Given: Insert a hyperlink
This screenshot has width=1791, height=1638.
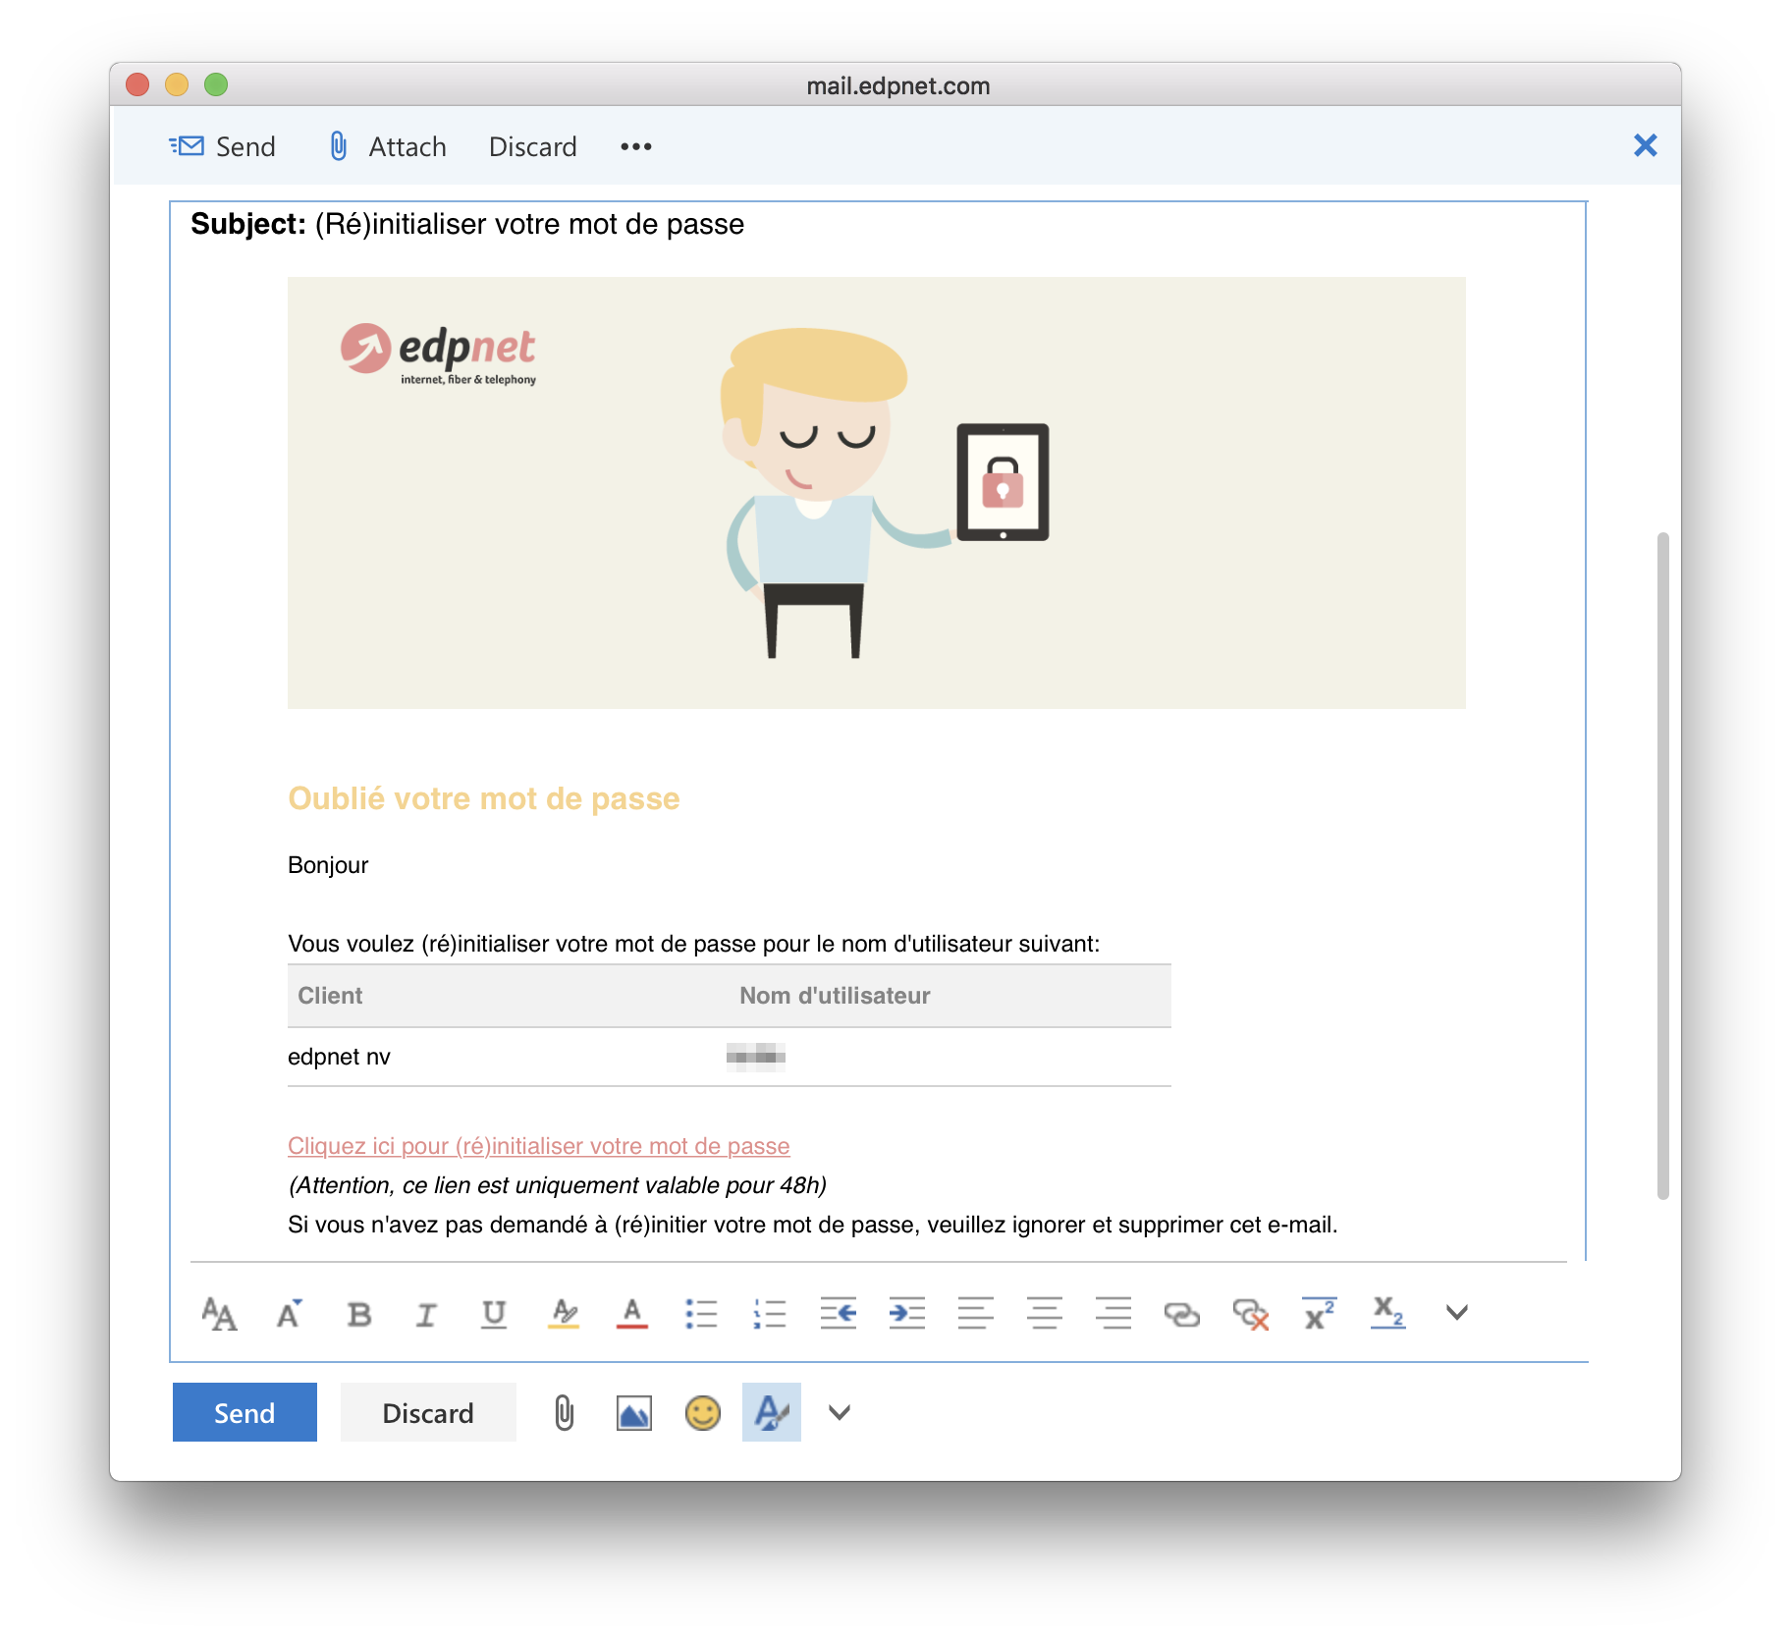Looking at the screenshot, I should [x=1181, y=1314].
